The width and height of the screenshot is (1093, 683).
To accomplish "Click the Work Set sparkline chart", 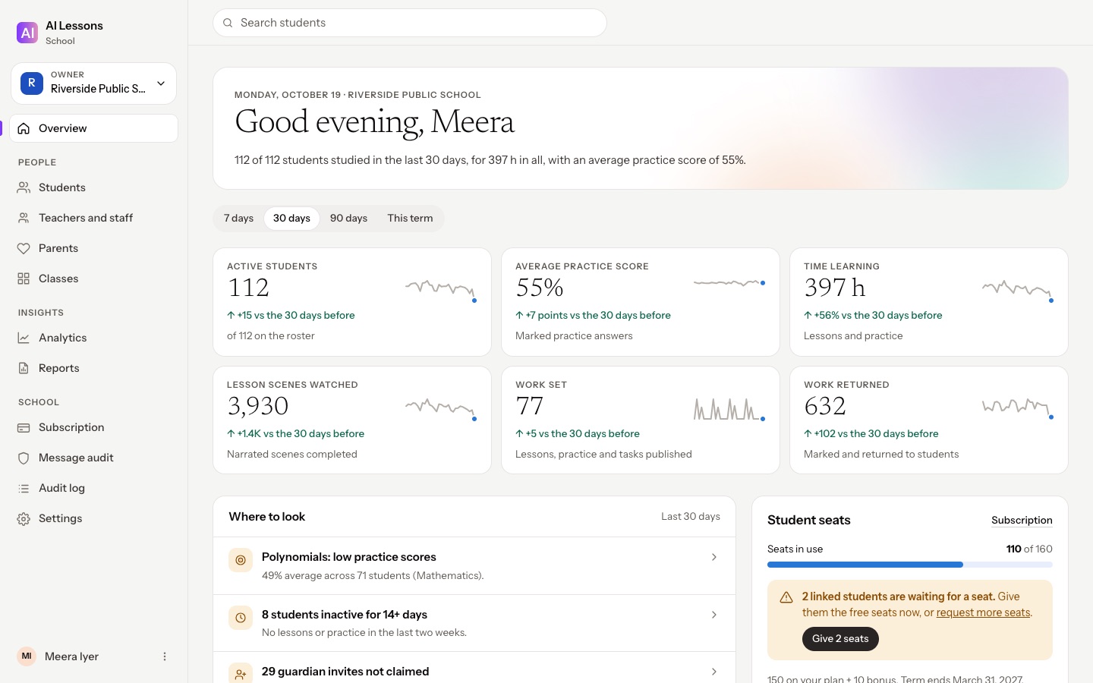I will (729, 409).
